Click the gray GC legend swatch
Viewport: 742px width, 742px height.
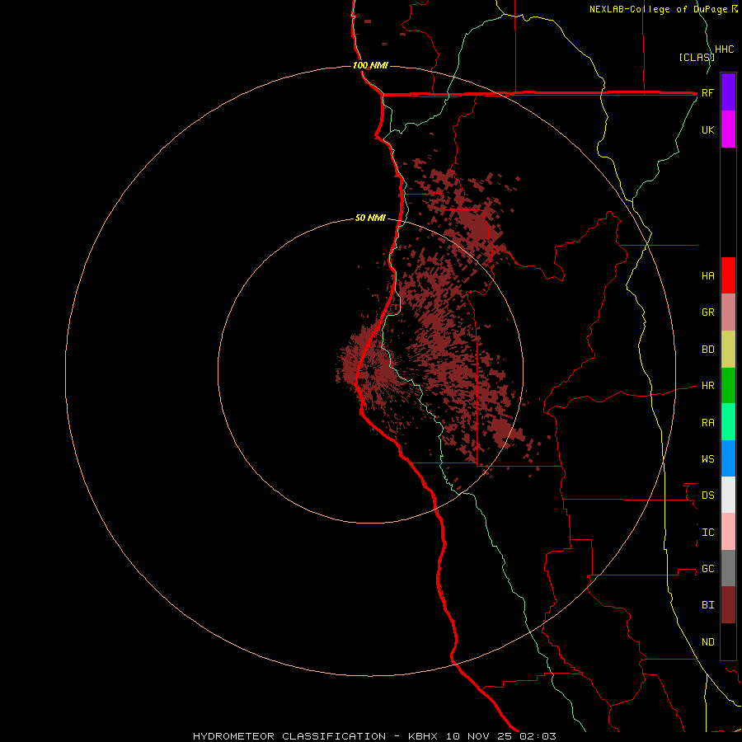[728, 568]
